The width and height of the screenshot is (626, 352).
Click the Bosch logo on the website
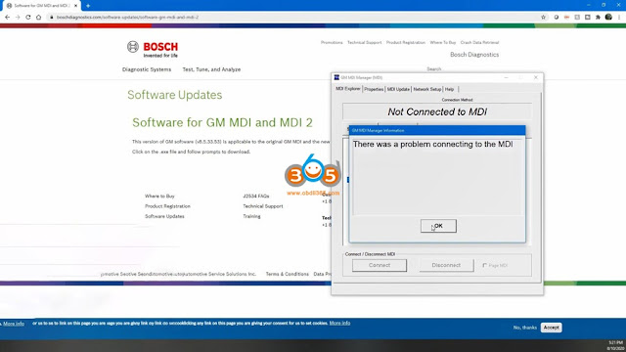pos(153,49)
